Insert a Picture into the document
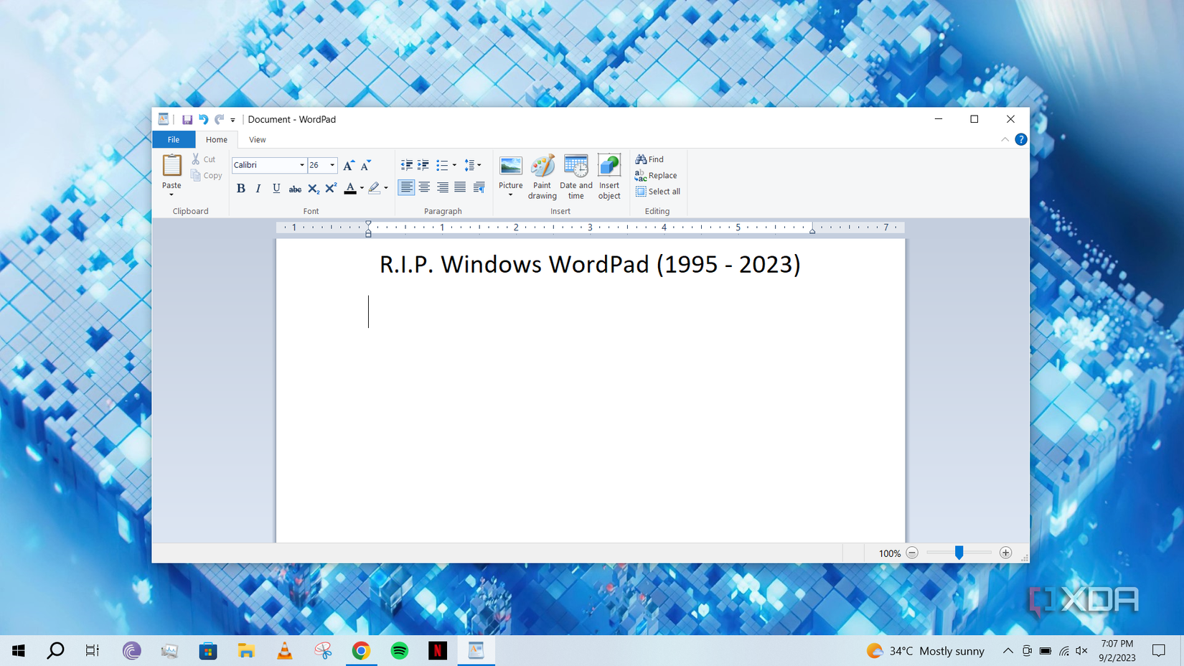This screenshot has width=1184, height=666. tap(510, 176)
